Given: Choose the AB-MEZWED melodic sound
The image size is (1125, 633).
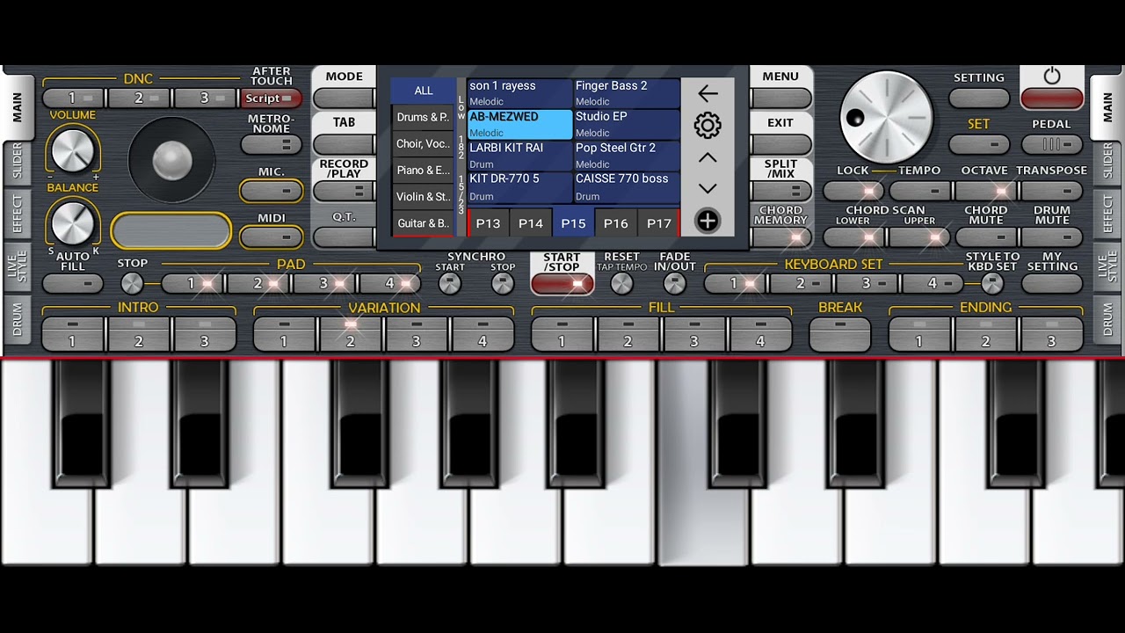Looking at the screenshot, I should [x=519, y=124].
